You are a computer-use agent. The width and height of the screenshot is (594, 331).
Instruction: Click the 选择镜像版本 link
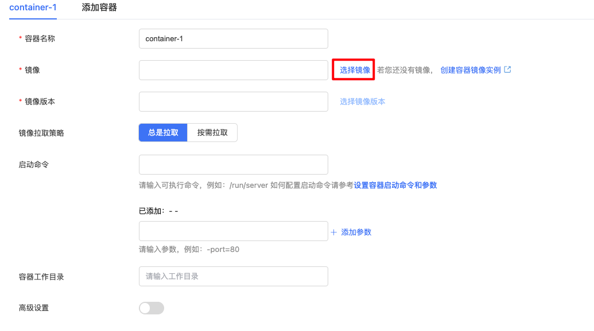pyautogui.click(x=362, y=101)
